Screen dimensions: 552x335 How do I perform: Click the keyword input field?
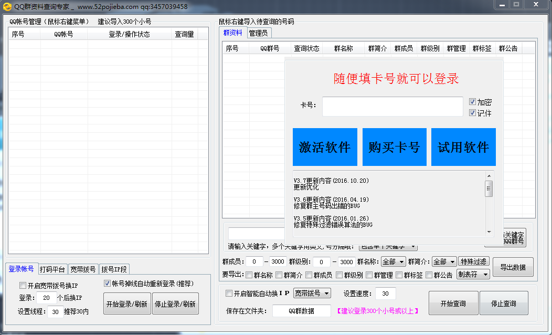(257, 234)
